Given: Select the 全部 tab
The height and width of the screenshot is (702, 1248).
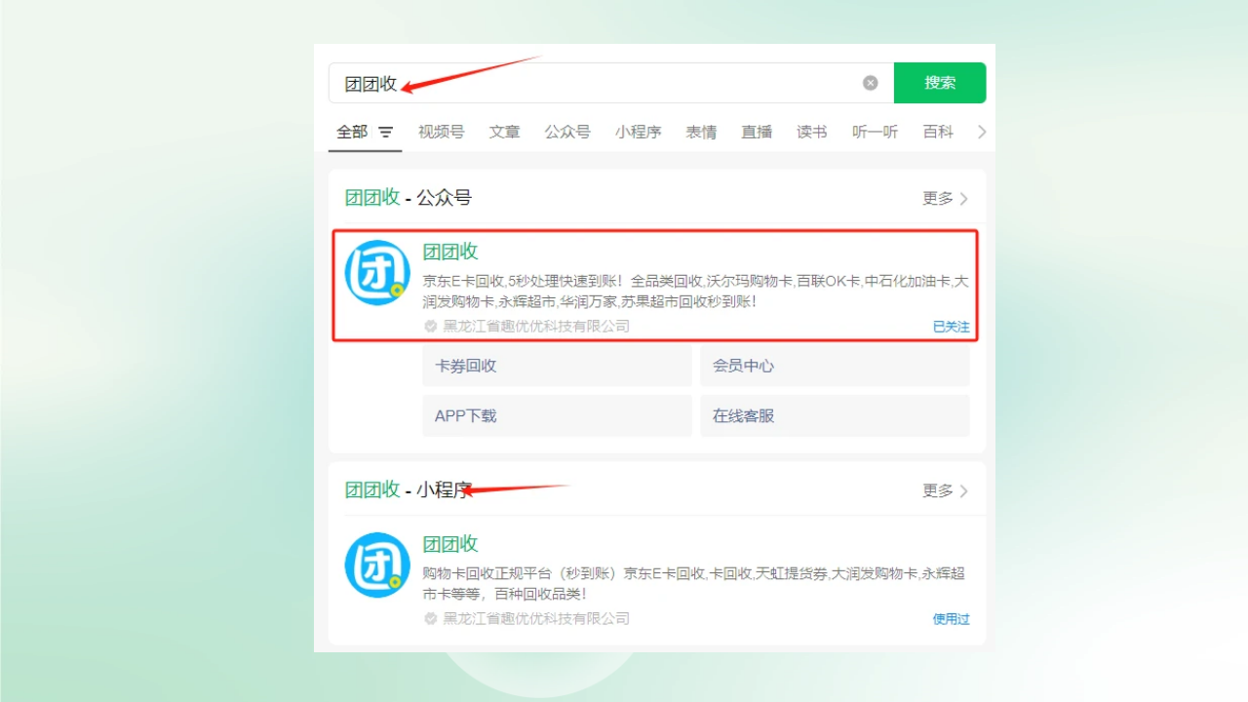Looking at the screenshot, I should (352, 132).
